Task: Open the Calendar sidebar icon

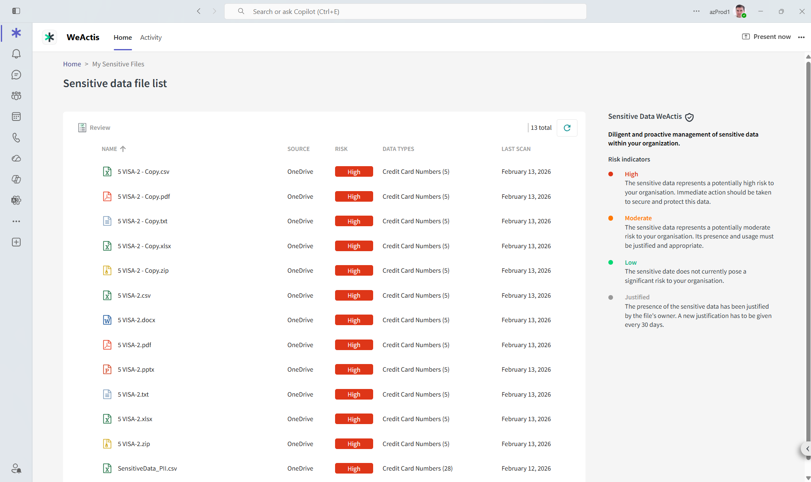Action: coord(16,117)
